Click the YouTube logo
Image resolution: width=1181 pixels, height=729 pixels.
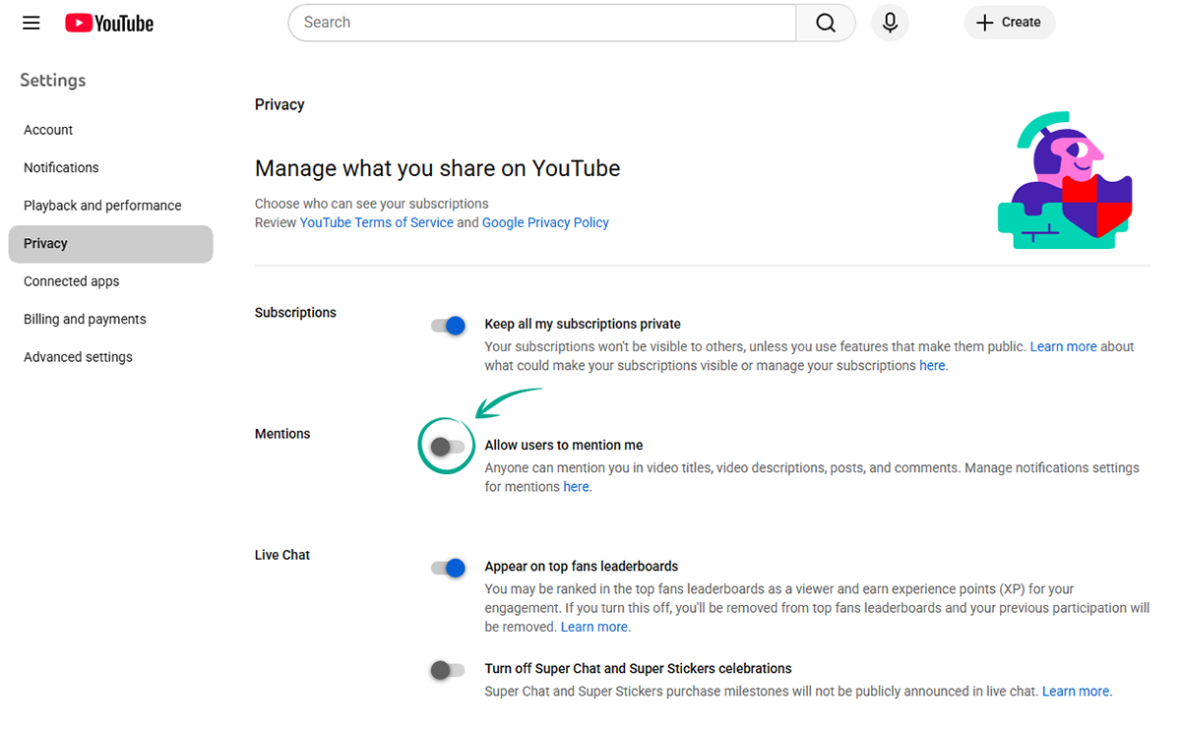click(109, 23)
